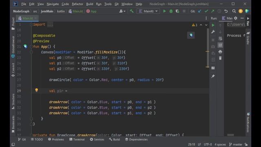The image size is (261, 147).
Task: Open editor tab options three-dot menu
Action: 206,18
